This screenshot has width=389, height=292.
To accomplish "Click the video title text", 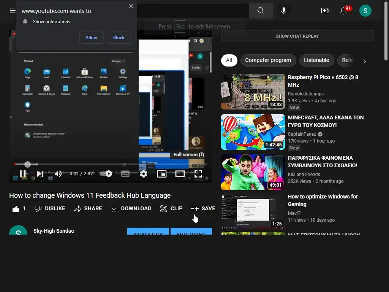I will click(90, 195).
